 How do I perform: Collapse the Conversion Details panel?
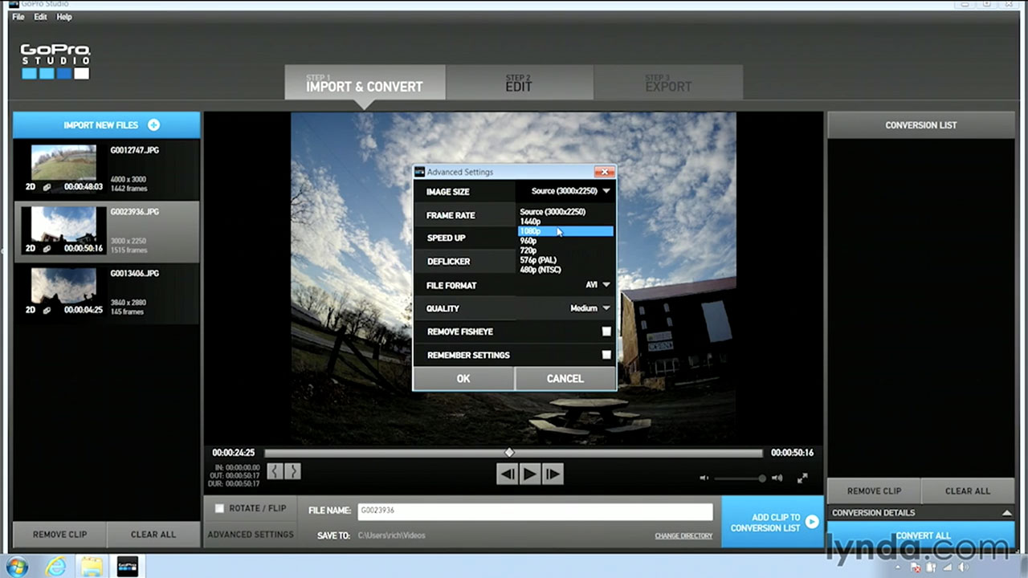coord(1008,512)
